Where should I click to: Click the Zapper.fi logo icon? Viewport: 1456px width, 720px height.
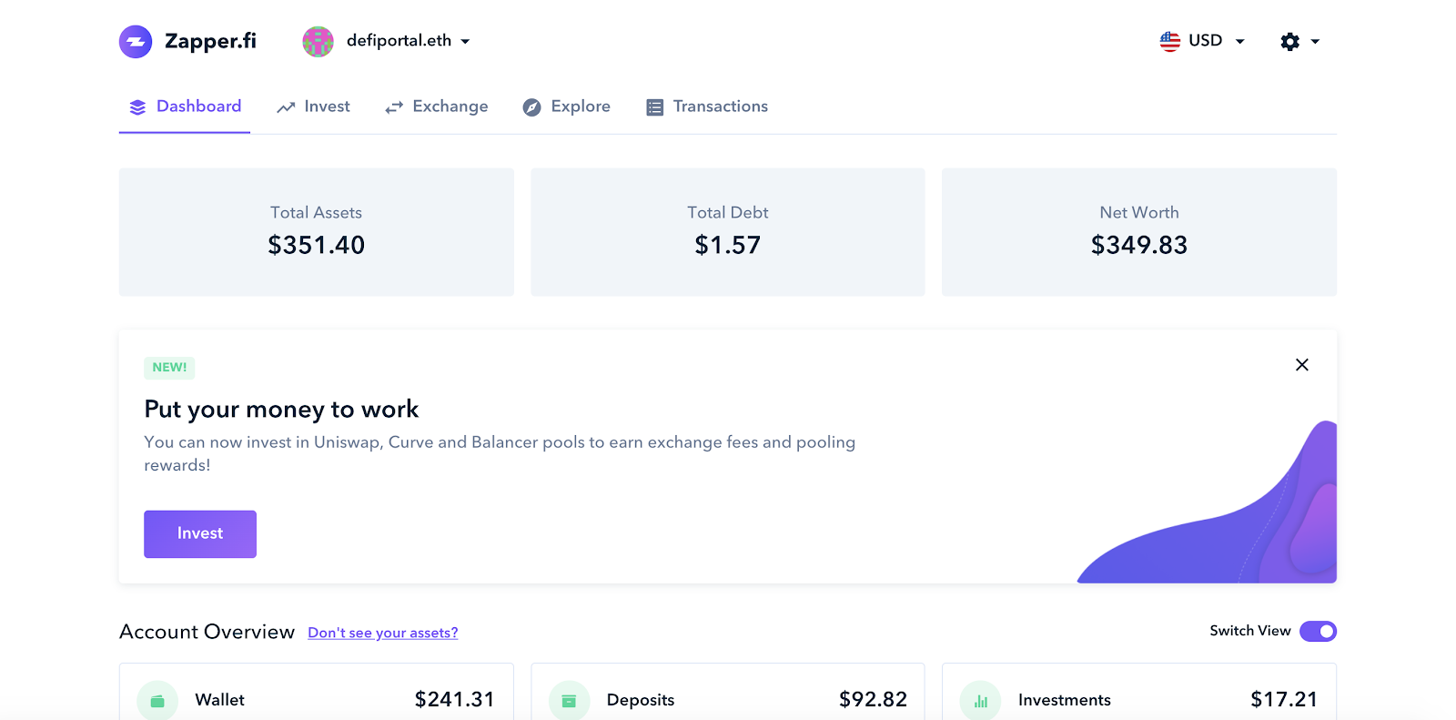[136, 41]
